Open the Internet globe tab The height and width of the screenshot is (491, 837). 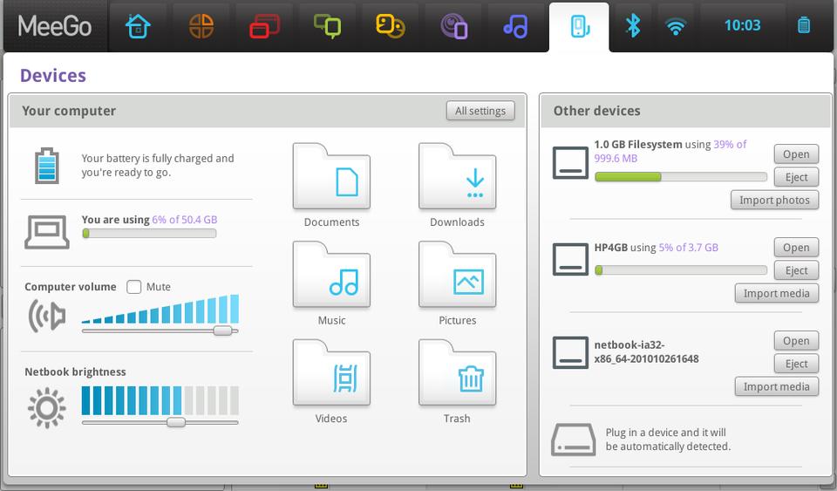(201, 26)
